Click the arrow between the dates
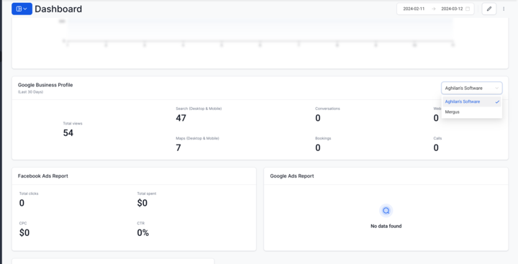The image size is (518, 264). [x=433, y=9]
